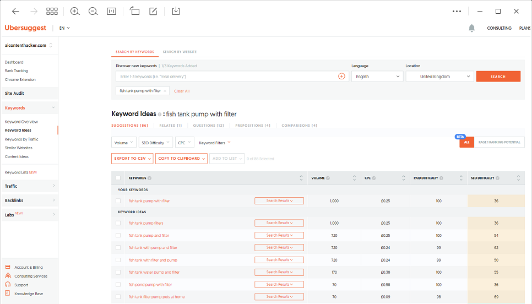Check the 'fish tank with filter and pump' row

118,260
